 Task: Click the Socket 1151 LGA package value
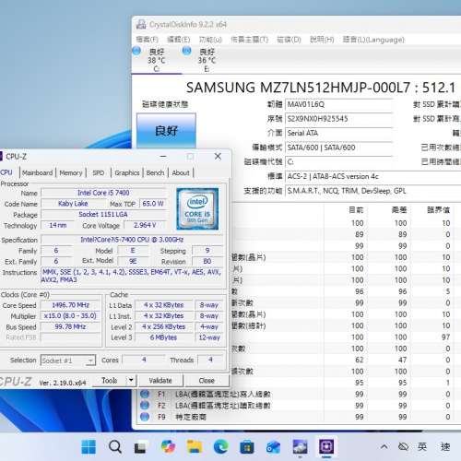coord(103,214)
